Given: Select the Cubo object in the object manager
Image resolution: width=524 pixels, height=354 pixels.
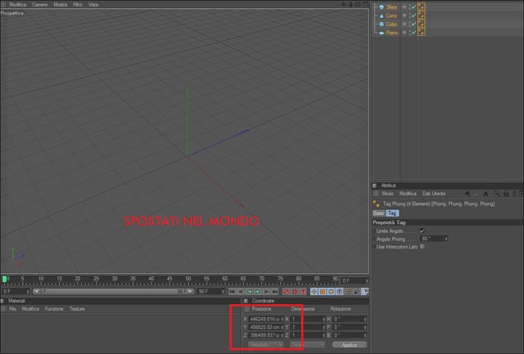Looking at the screenshot, I should pos(391,25).
